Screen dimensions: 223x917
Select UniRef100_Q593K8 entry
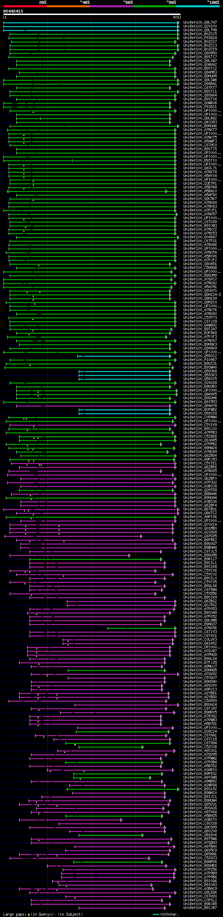click(200, 371)
